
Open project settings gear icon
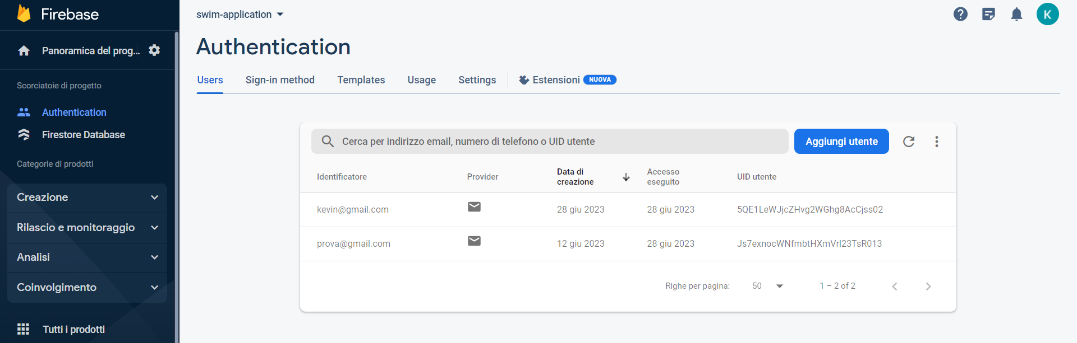(x=154, y=50)
